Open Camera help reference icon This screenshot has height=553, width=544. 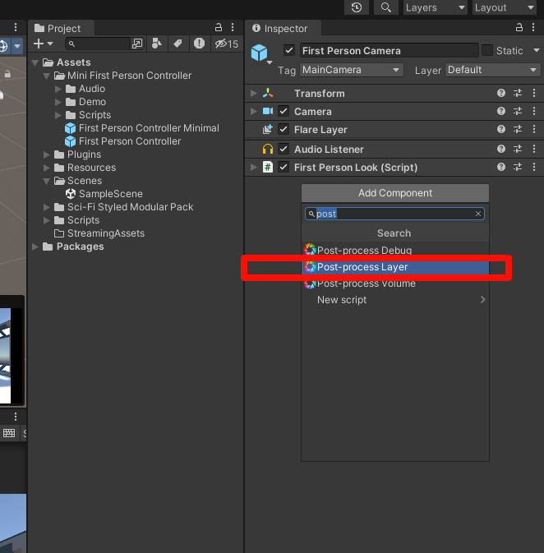pos(501,111)
